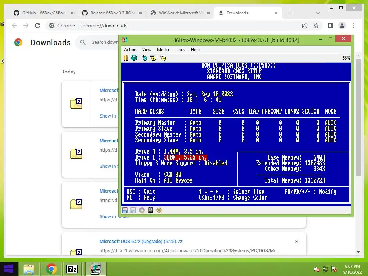Click the 7z file icon of second download

click(x=76, y=154)
